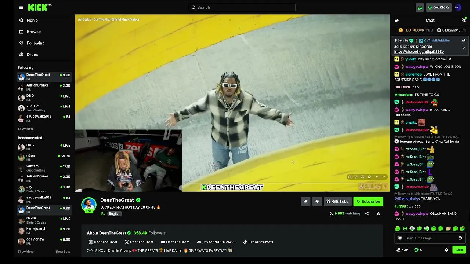Like the video with the thumbs-up overlay icon
Viewport: 470px width, 264px height.
tap(349, 177)
